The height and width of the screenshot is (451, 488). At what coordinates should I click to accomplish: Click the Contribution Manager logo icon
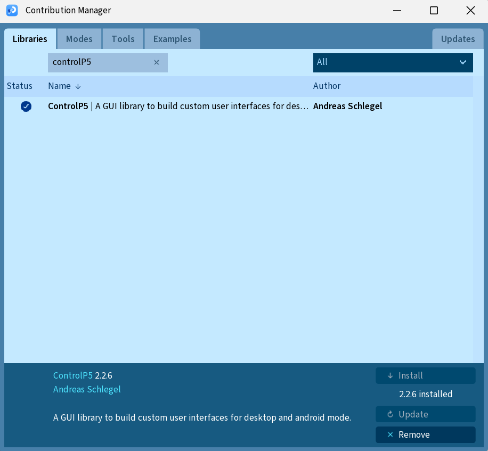(x=12, y=10)
